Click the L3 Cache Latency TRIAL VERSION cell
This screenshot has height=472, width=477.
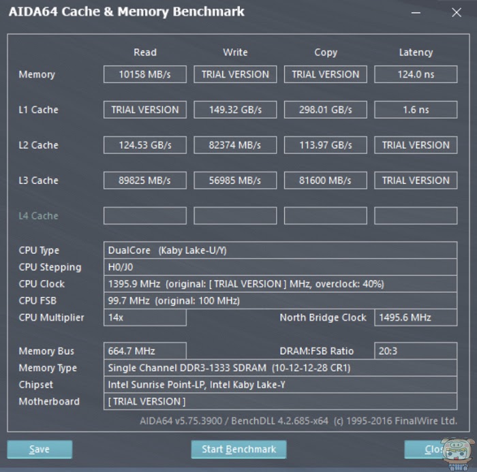(x=416, y=180)
